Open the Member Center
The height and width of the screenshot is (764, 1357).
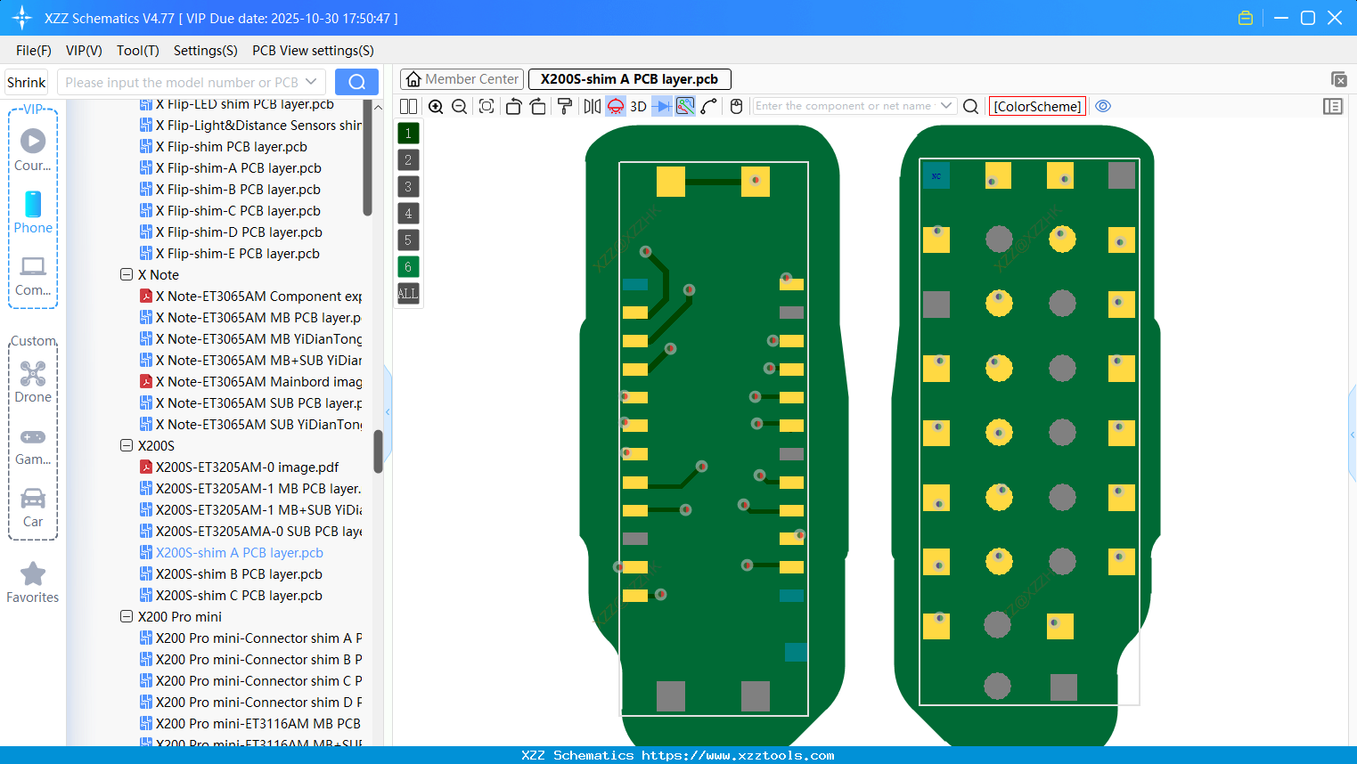tap(462, 79)
